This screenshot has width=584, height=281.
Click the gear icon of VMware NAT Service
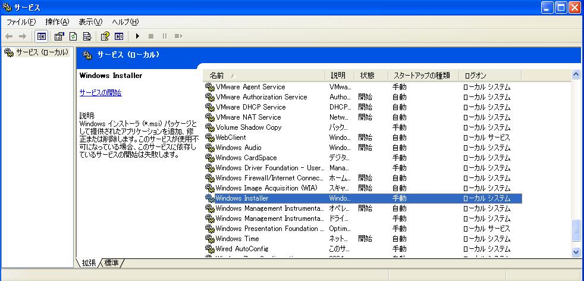point(210,117)
